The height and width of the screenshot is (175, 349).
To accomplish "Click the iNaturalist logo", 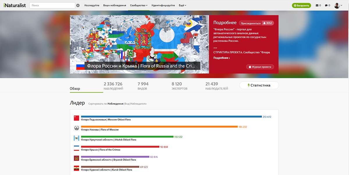I will 15,5.
